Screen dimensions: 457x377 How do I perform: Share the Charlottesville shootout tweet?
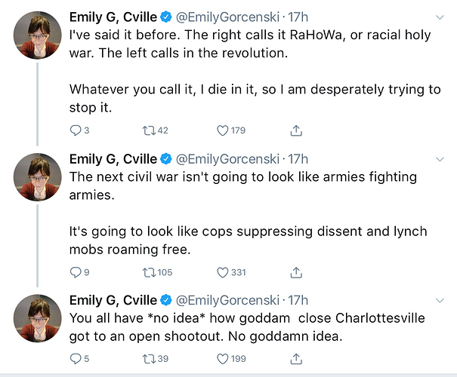(x=296, y=359)
